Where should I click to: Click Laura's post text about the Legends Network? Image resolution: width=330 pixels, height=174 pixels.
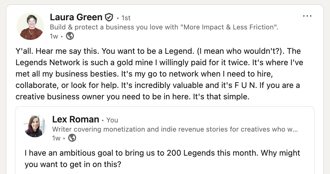(x=159, y=74)
